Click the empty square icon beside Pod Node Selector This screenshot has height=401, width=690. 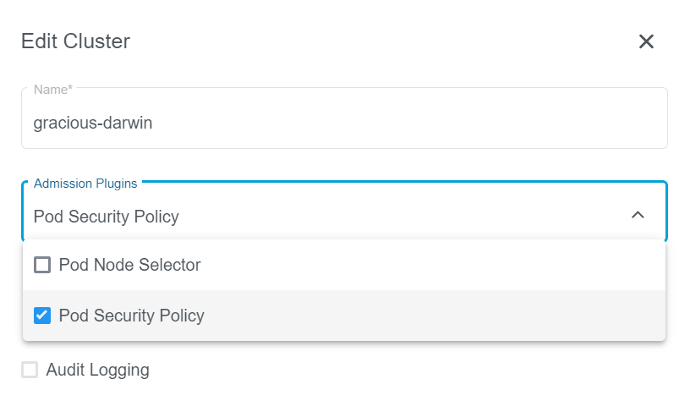tap(42, 265)
